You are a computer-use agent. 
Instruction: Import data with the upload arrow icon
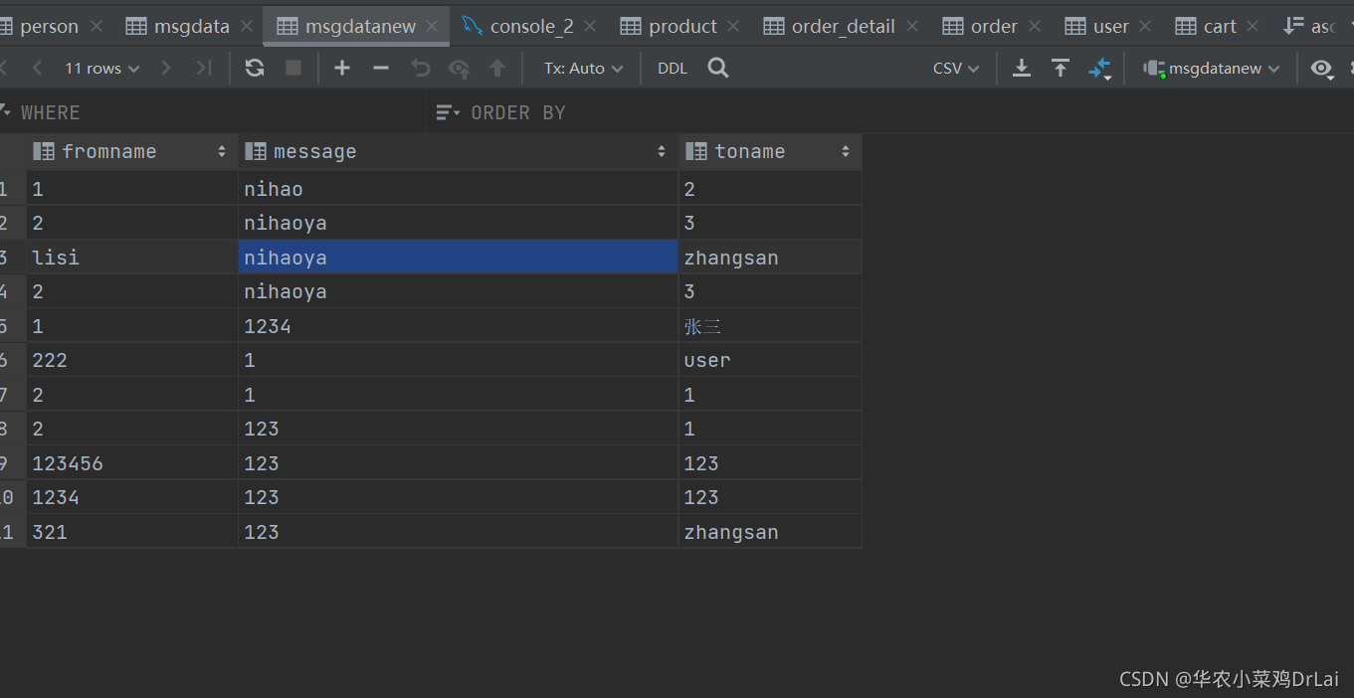tap(1061, 68)
